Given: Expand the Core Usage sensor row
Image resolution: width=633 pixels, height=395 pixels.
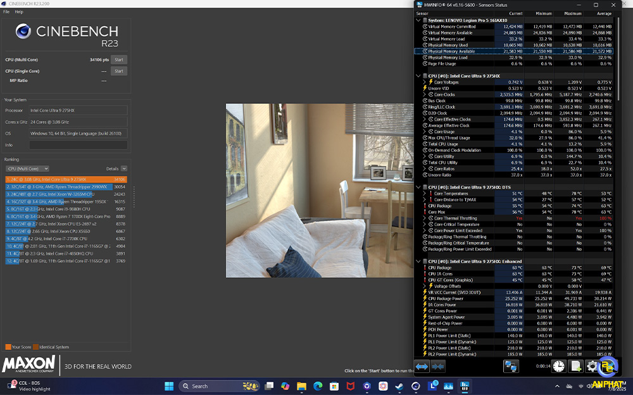Looking at the screenshot, I should tap(424, 132).
